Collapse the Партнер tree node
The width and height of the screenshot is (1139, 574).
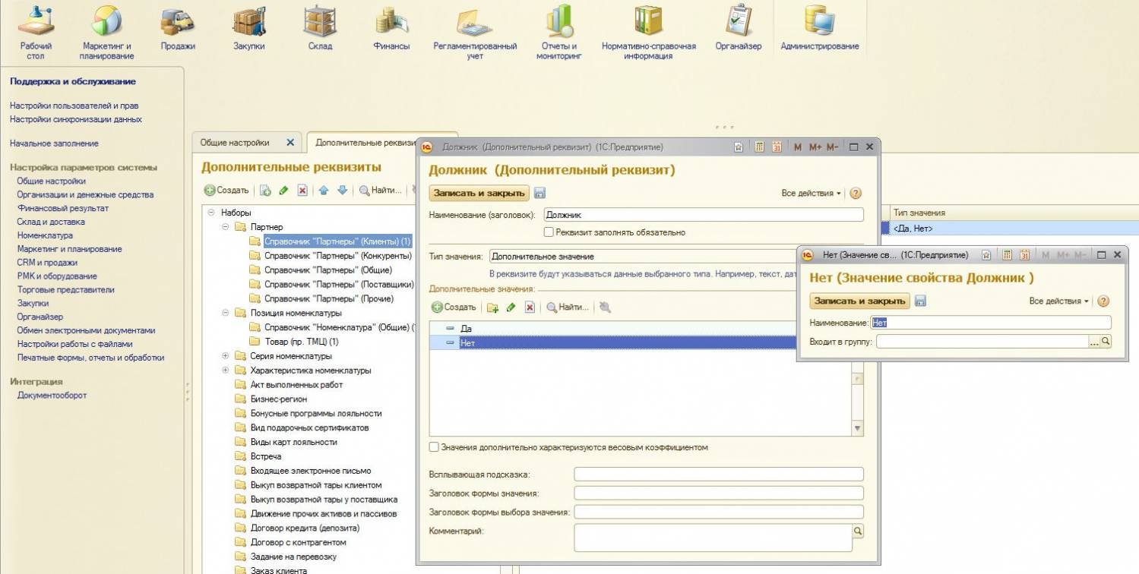pos(226,227)
